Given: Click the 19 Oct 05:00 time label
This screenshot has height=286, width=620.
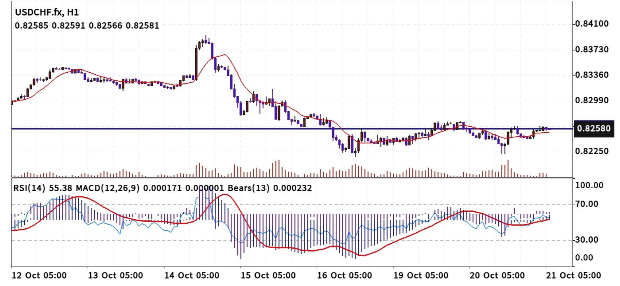Looking at the screenshot, I should pyautogui.click(x=421, y=276).
